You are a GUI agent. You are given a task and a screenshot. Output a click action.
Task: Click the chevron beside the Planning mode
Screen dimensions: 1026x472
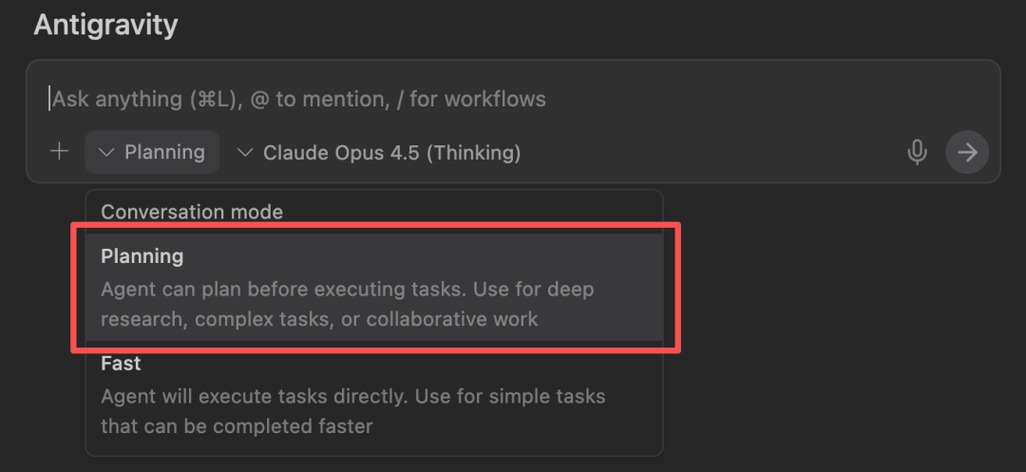click(106, 152)
